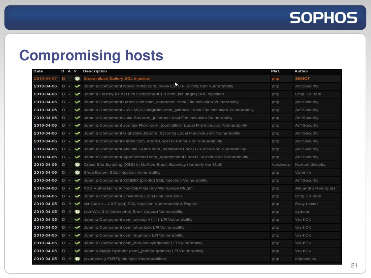371x278 pixels.
Task: Open Joomla Flickr com_joomlaflickr link
Action: pyautogui.click(x=165, y=126)
